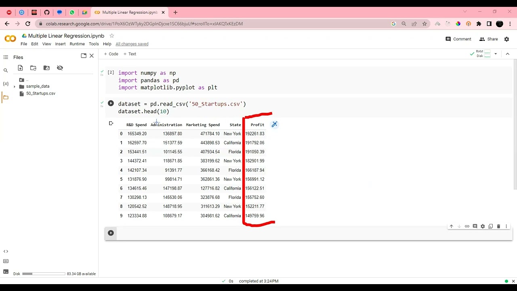Run the empty bottom cell

click(x=111, y=233)
